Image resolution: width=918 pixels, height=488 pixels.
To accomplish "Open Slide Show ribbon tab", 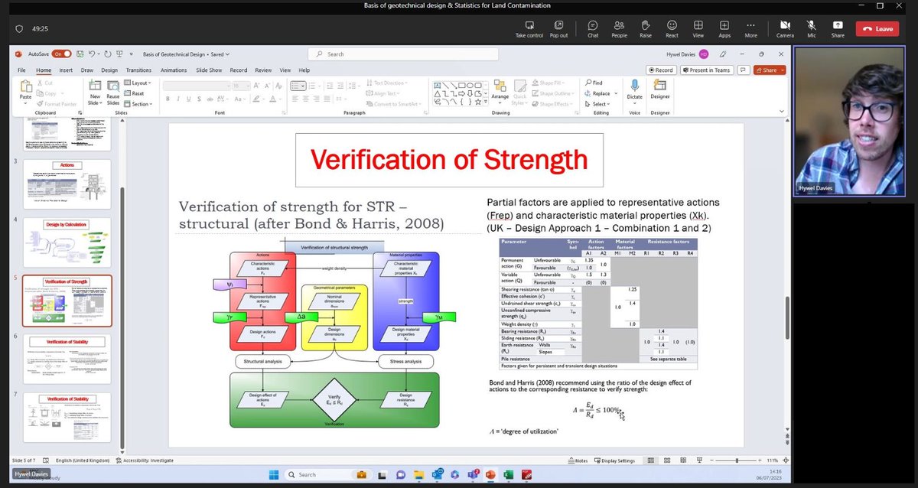I will pyautogui.click(x=209, y=70).
